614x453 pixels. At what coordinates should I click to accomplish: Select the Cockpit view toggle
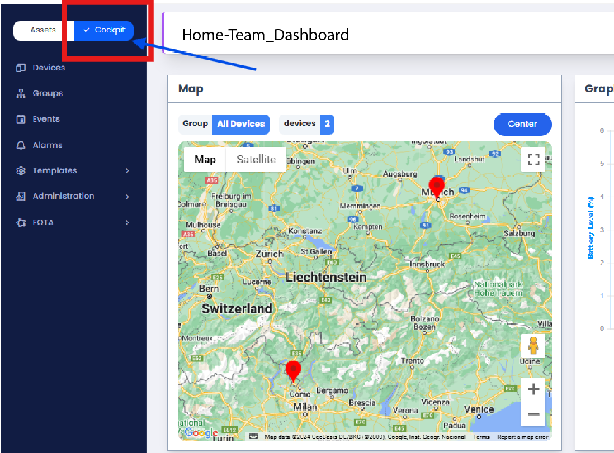point(104,30)
